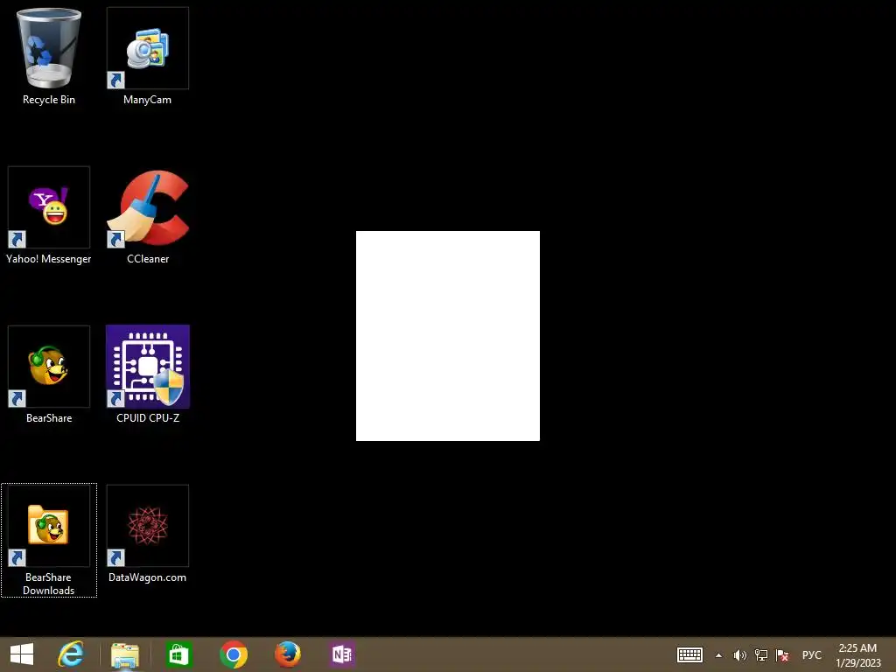Select the DataWagon.com shortcut icon
The image size is (896, 672).
point(147,526)
